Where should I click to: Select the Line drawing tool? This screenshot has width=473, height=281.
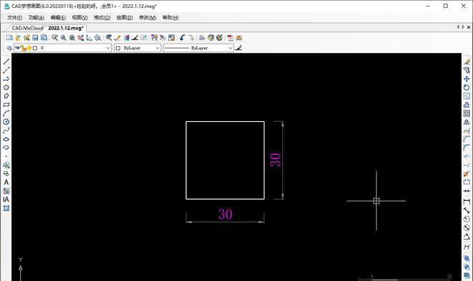(6, 61)
